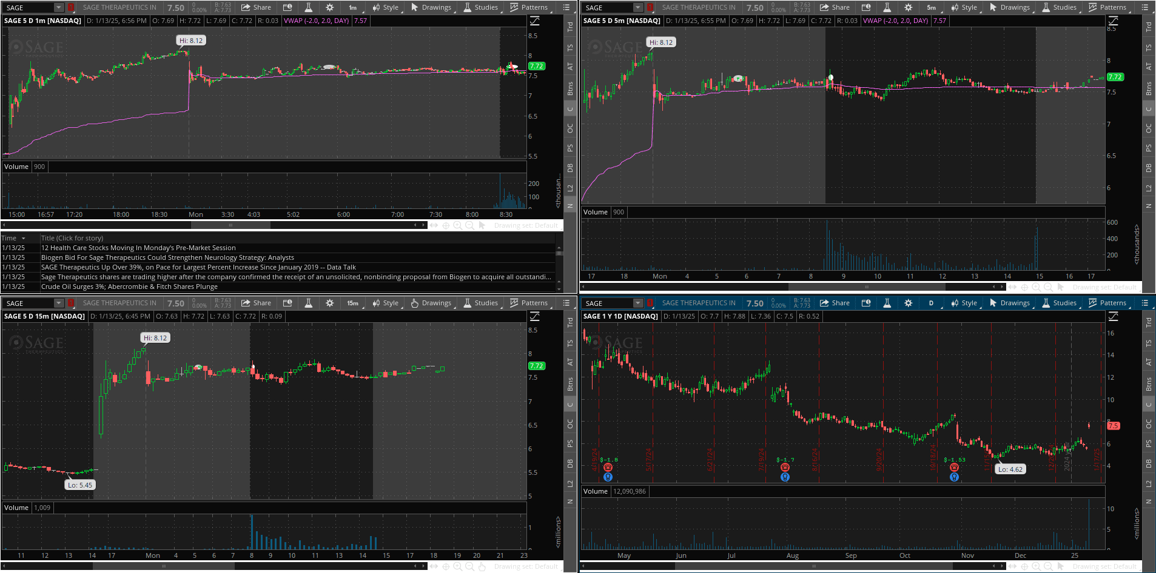The image size is (1156, 573).
Task: Select the pointer tool below the 1m chart
Action: 482,225
